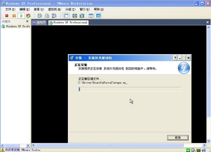Viewport: 211px width, 152px height.
Task: Take a snapshot using the snapshot icon
Action: (40, 16)
